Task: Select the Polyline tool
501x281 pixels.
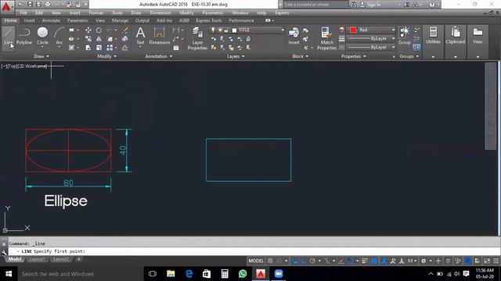Action: click(24, 36)
